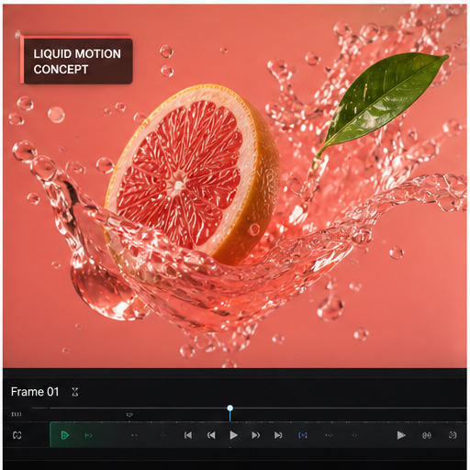Click the far-right circular sync icon

click(453, 435)
